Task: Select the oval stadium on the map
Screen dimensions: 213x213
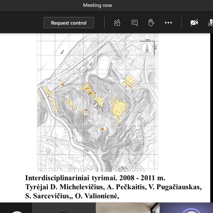Action: tap(103, 67)
